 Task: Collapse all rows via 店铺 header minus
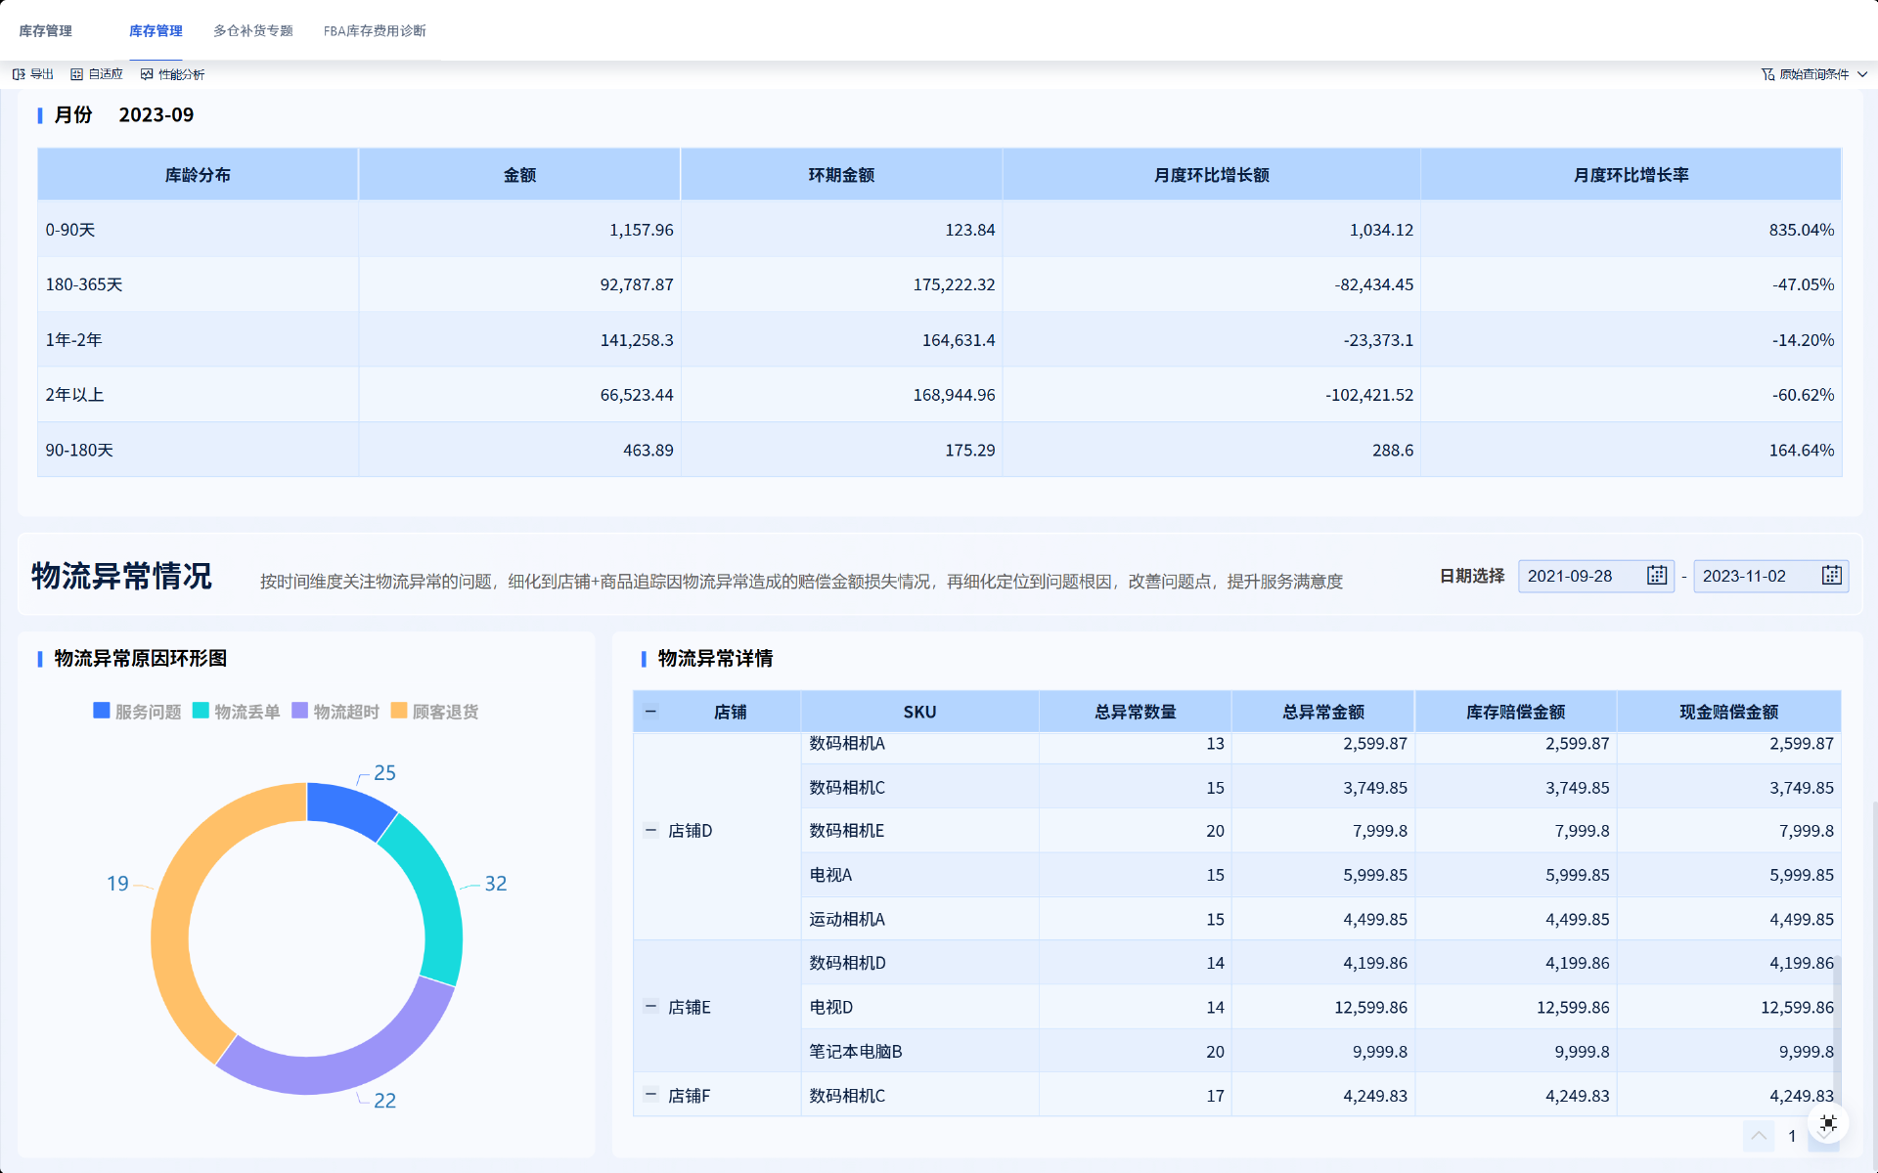650,712
